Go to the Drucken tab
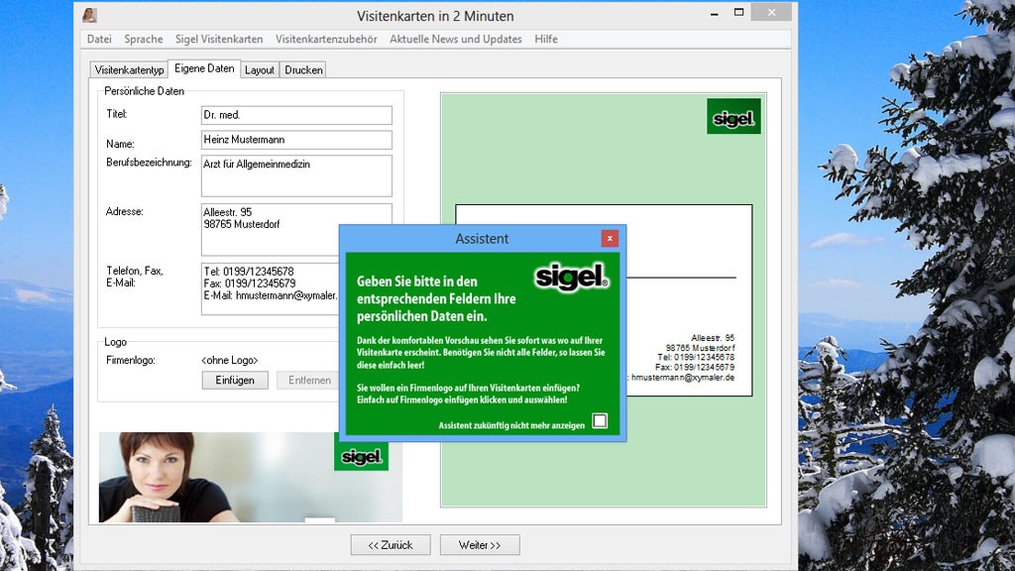Image resolution: width=1015 pixels, height=571 pixels. pyautogui.click(x=303, y=70)
